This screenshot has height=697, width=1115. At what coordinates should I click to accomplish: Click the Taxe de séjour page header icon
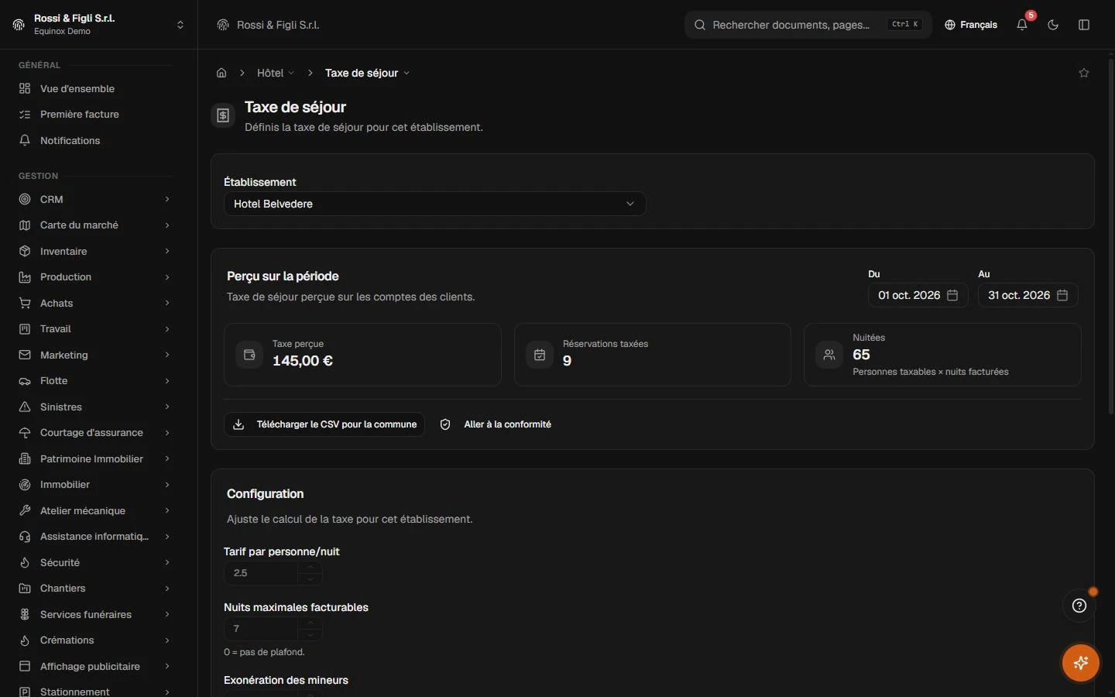[223, 115]
